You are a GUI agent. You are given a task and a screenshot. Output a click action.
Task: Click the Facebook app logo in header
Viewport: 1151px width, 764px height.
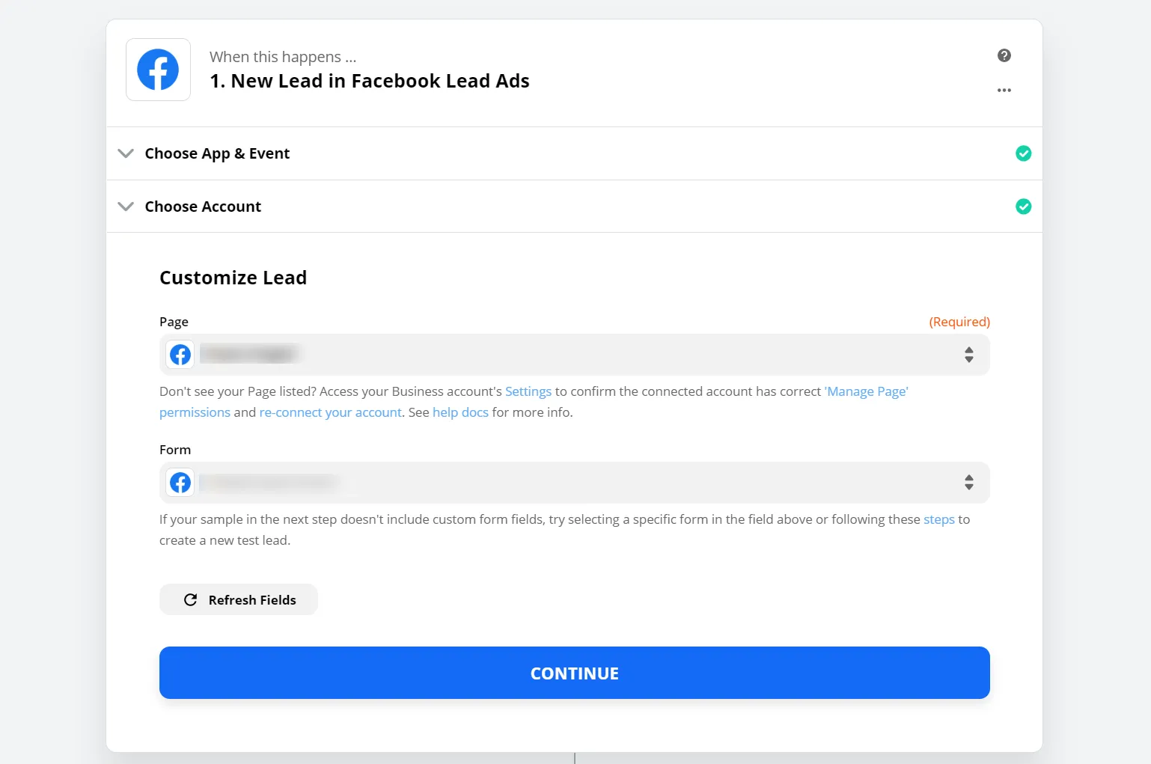pyautogui.click(x=158, y=70)
